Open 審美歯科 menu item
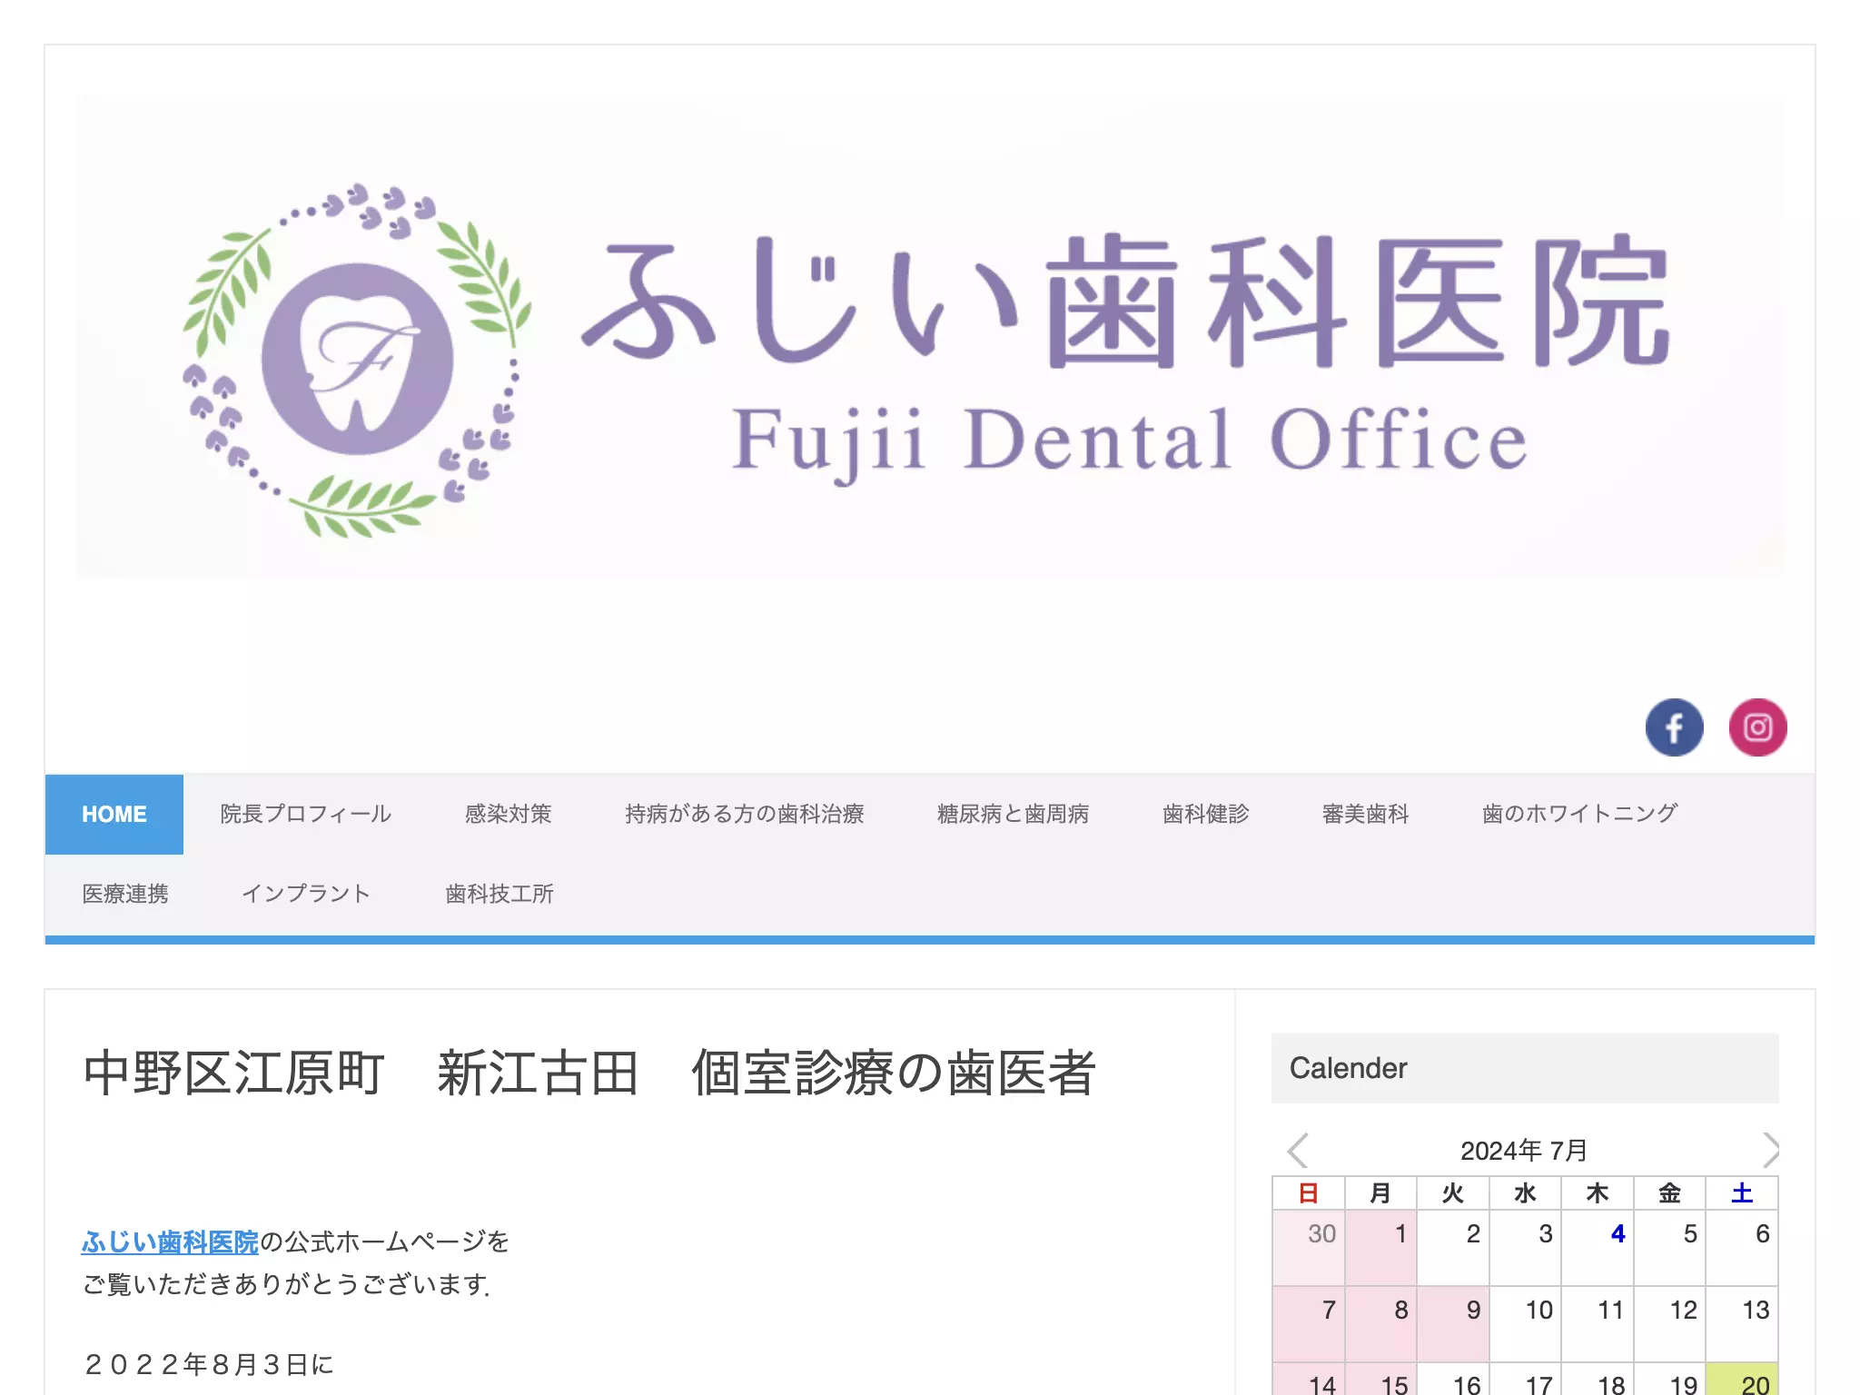Screen dimensions: 1860x1395 point(1365,814)
